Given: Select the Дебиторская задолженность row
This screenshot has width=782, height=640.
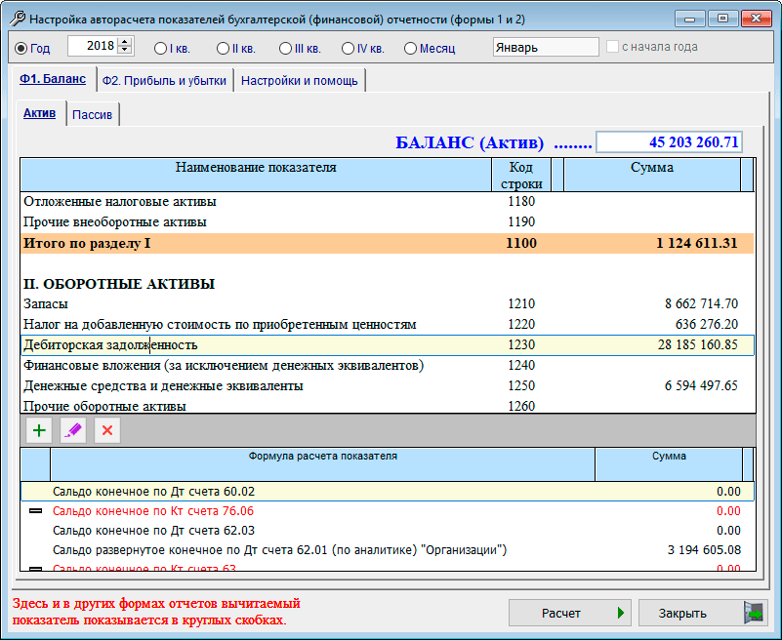Looking at the screenshot, I should 387,345.
